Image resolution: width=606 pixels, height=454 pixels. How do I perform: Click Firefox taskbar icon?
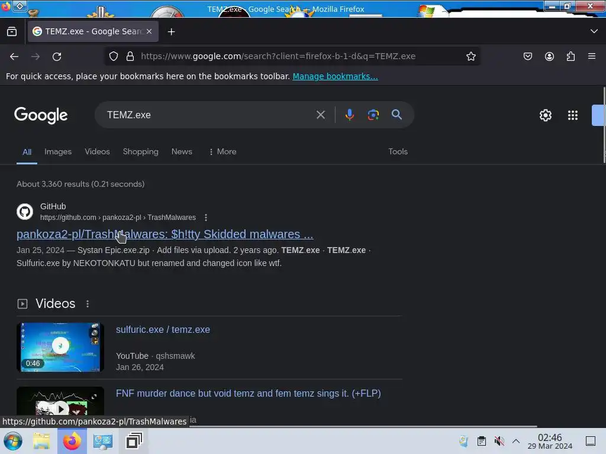[72, 441]
